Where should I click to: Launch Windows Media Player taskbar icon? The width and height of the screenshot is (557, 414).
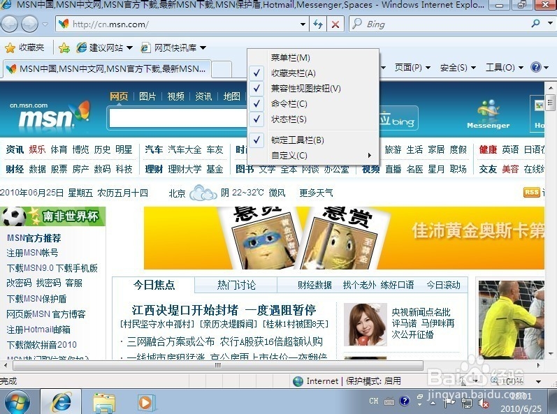[x=145, y=403]
